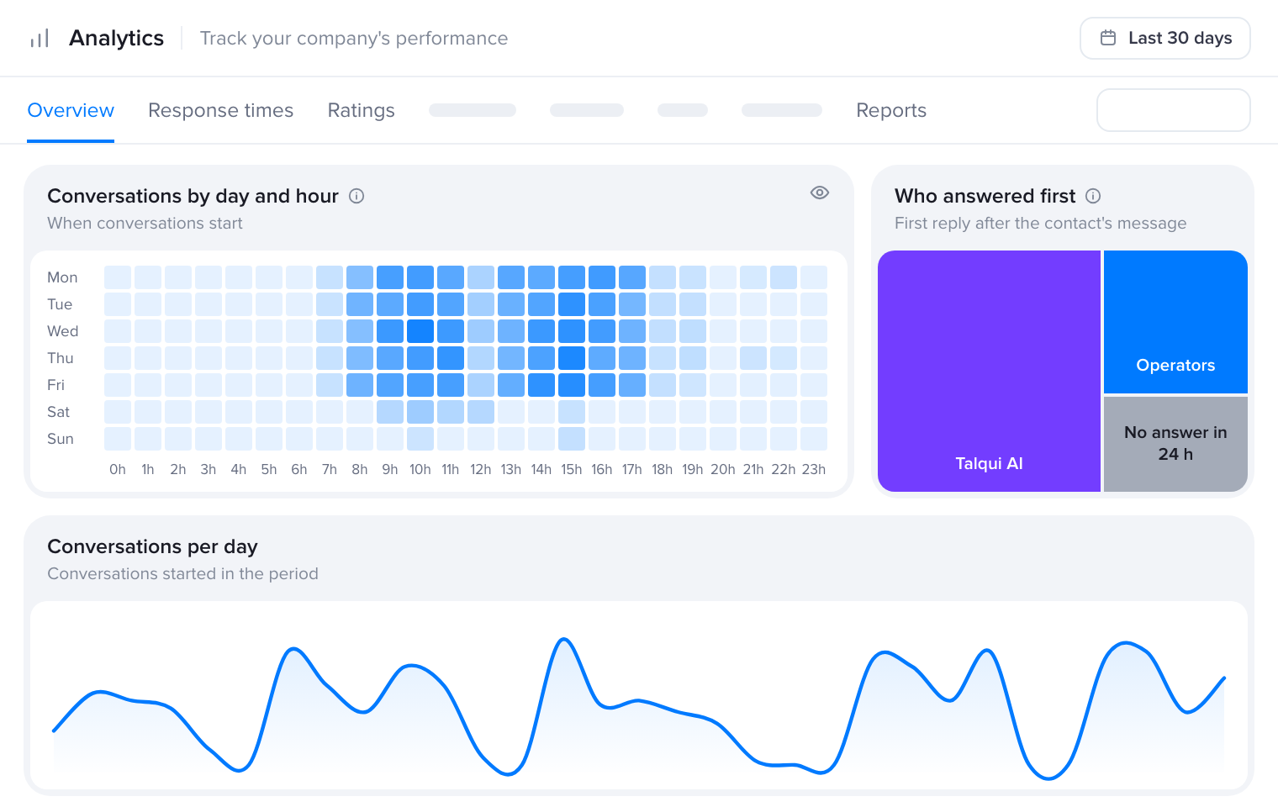This screenshot has height=807, width=1278.
Task: Toggle the eye icon on heatmap card
Action: point(820,193)
